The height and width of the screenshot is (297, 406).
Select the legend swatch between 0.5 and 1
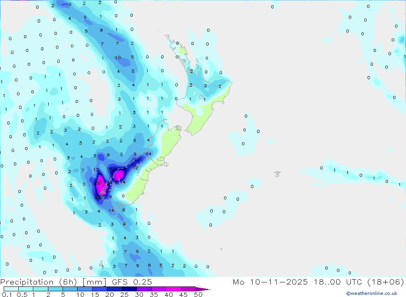click(26, 289)
